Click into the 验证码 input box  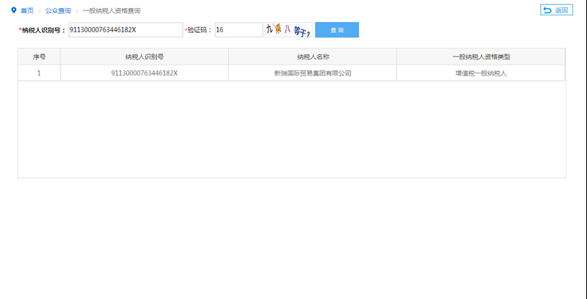coord(238,30)
